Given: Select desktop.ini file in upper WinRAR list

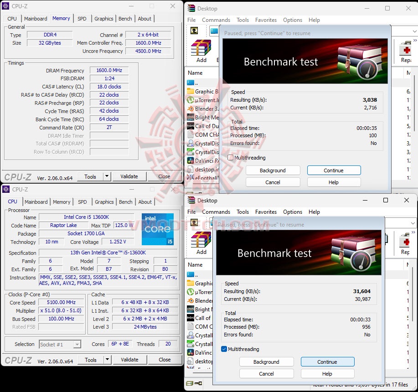Looking at the screenshot, I should (203, 170).
